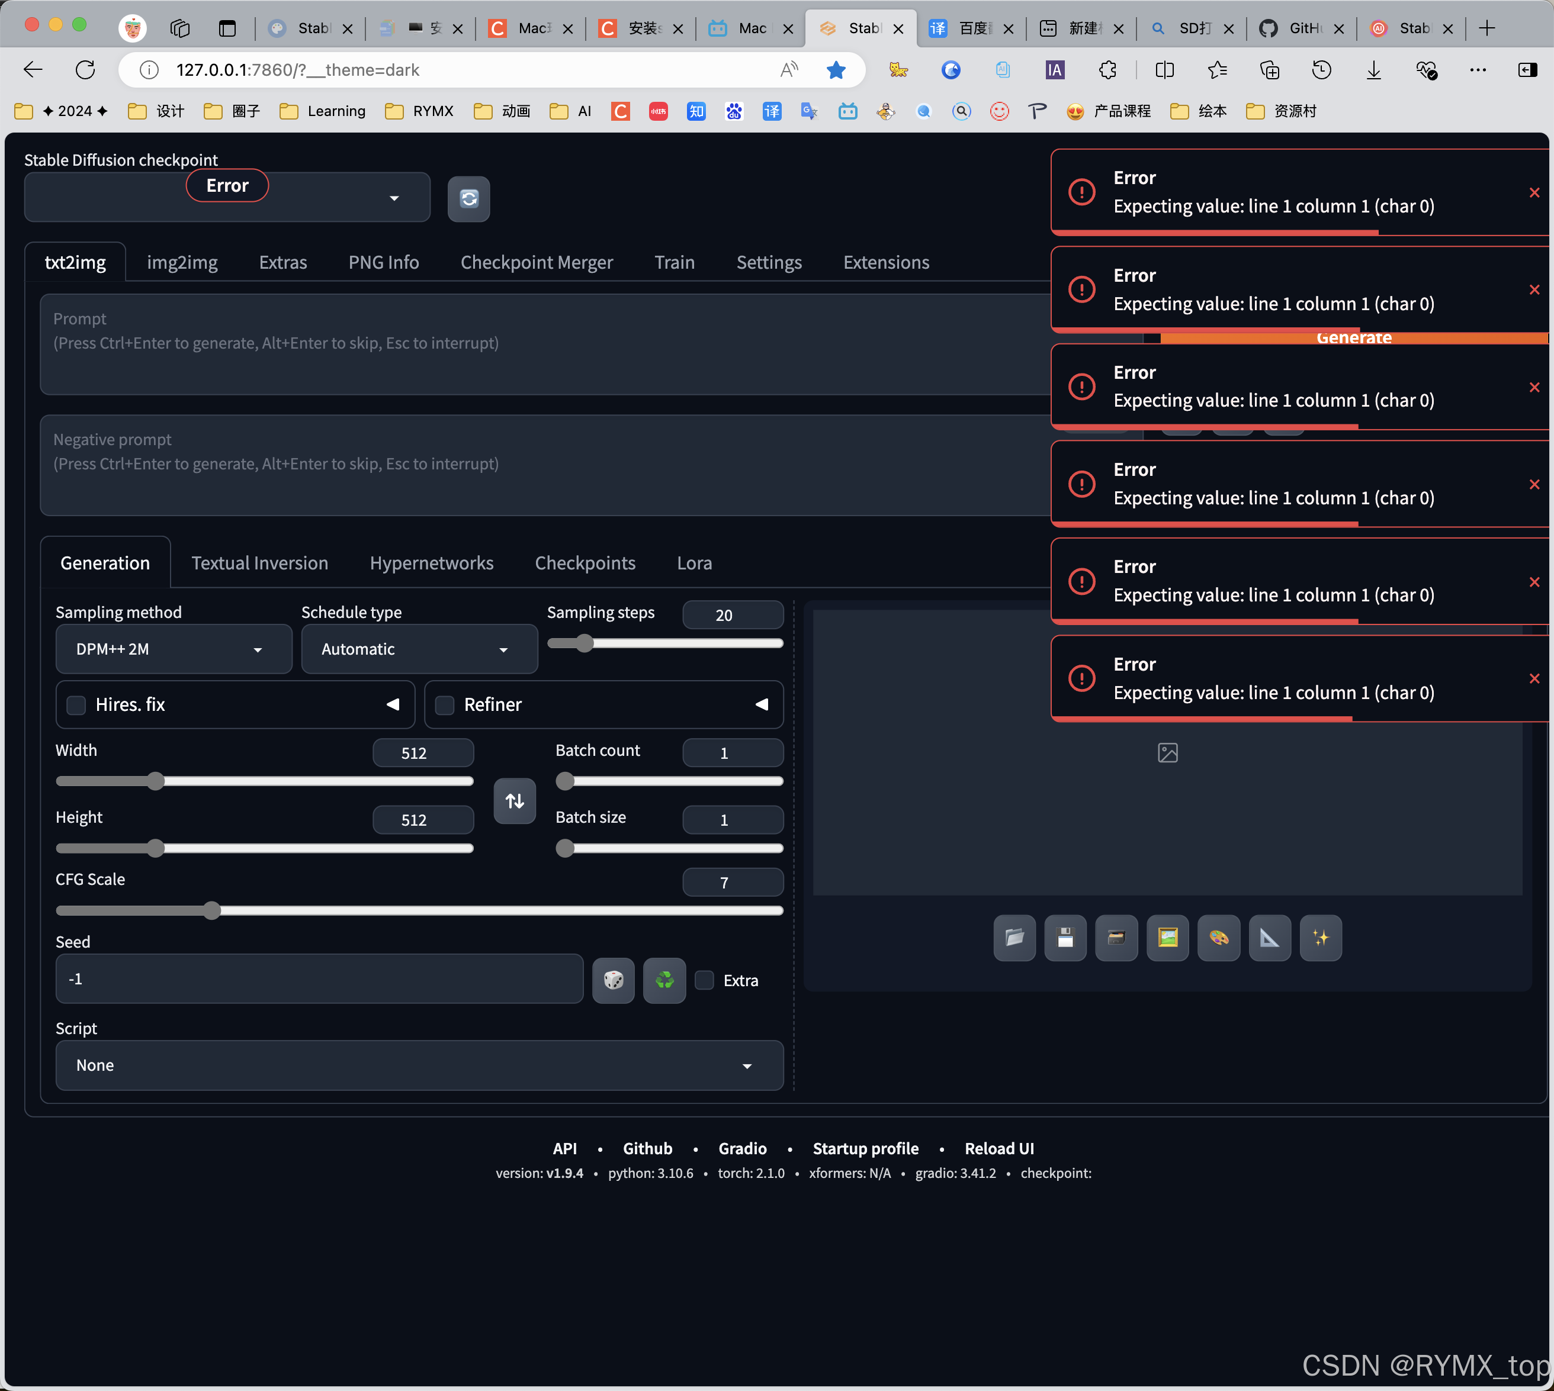Click browser back arrow
The width and height of the screenshot is (1554, 1391).
tap(33, 70)
